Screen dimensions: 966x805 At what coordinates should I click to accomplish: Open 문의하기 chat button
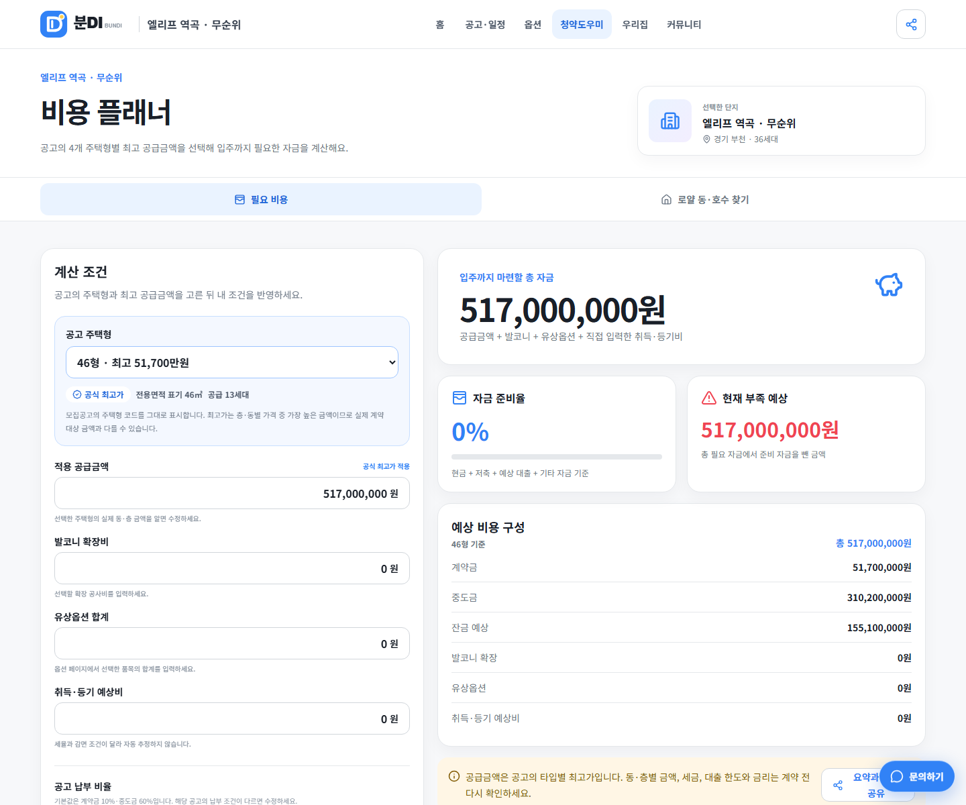(917, 776)
